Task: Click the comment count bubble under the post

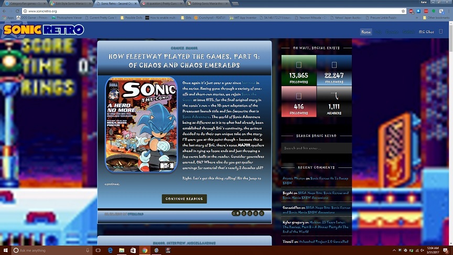Action: [236, 214]
